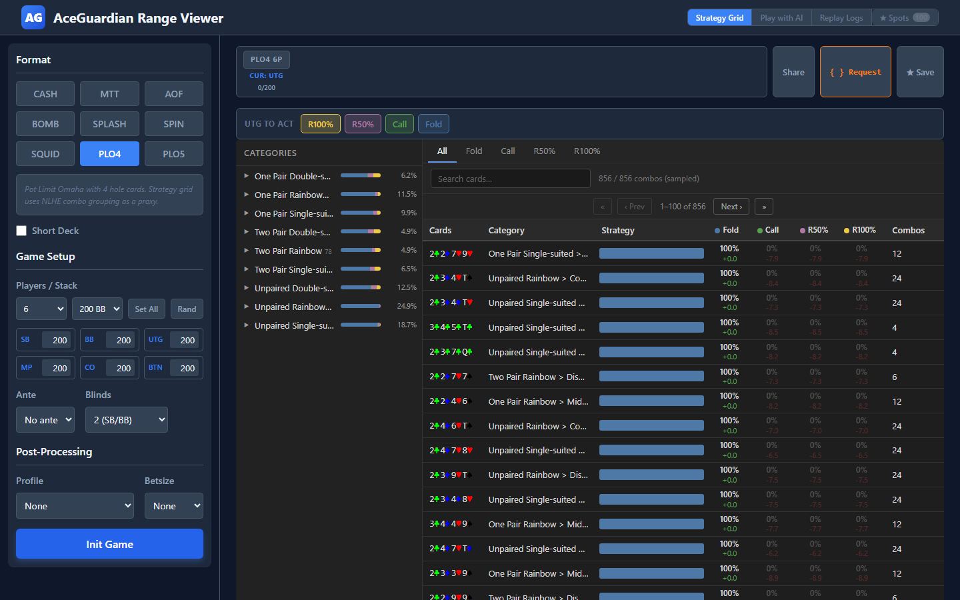Click the Search cards input field
Image resolution: width=960 pixels, height=600 pixels.
tap(510, 179)
